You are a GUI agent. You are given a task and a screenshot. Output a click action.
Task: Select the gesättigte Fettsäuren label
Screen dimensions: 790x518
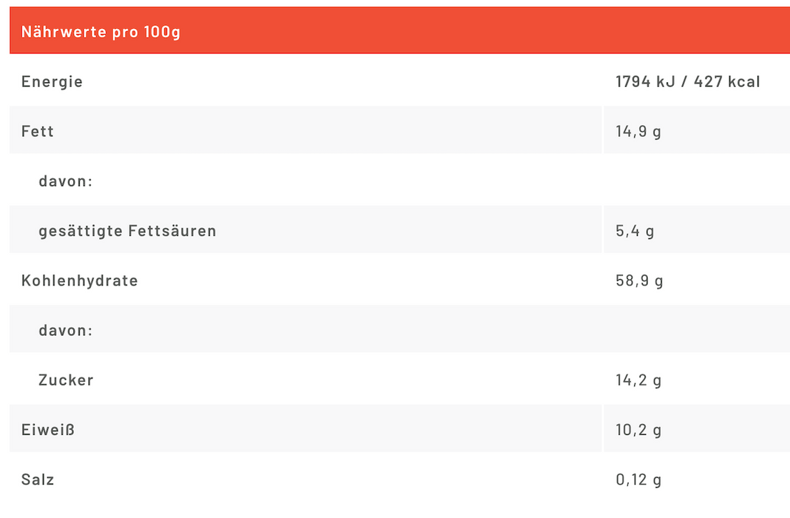127,231
